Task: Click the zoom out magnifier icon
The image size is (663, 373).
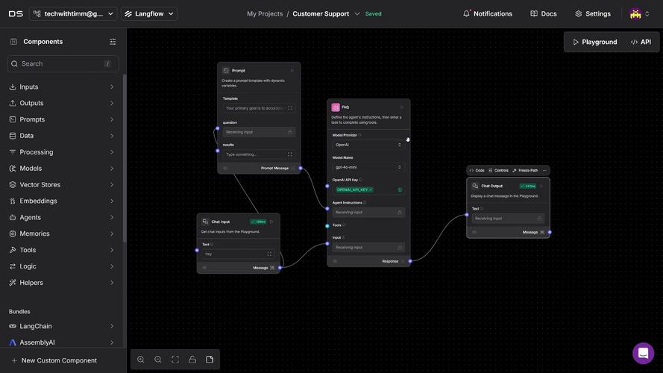Action: [x=158, y=360]
